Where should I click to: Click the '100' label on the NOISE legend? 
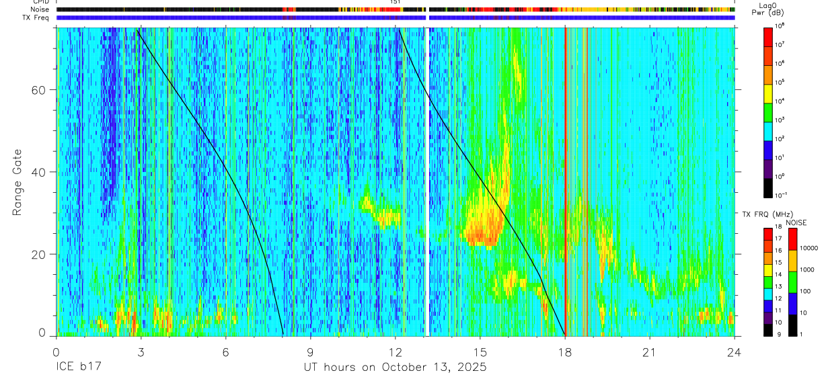(806, 292)
